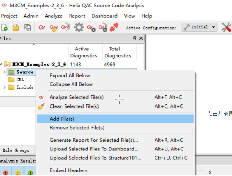Screen dimensions: 232x176
Task: Open the Dashboard menu
Action: point(105,16)
